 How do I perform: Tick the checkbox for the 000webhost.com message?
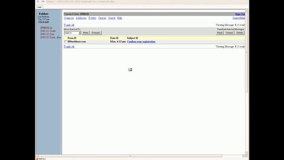66,42
